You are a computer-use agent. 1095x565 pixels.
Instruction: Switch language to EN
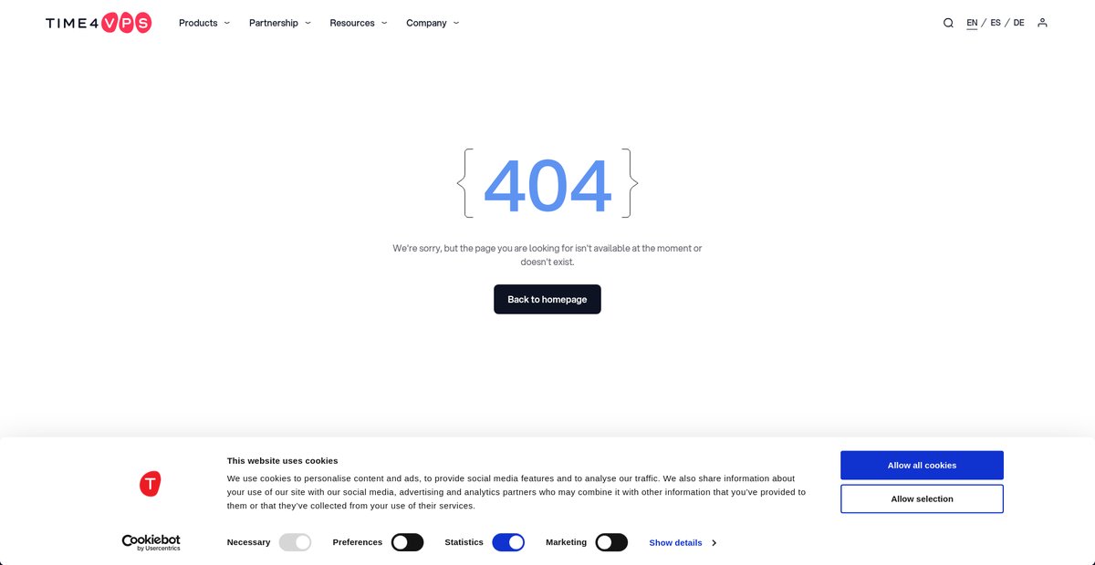point(972,23)
